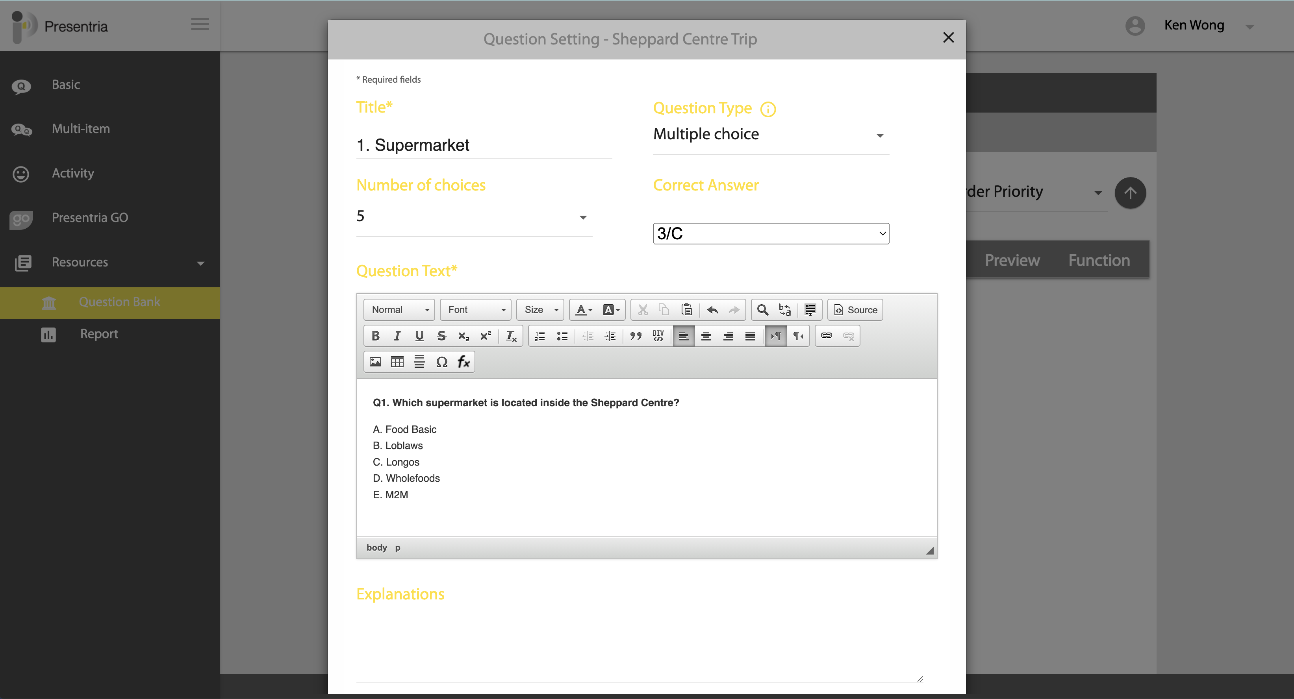Click the Title input field
1294x699 pixels.
[484, 145]
